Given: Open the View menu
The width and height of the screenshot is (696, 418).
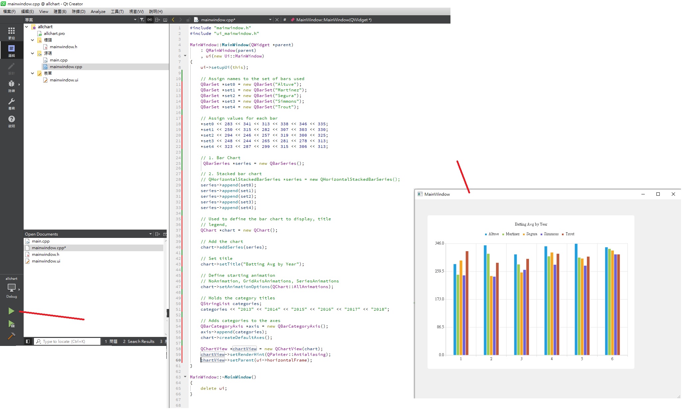Looking at the screenshot, I should tap(44, 12).
